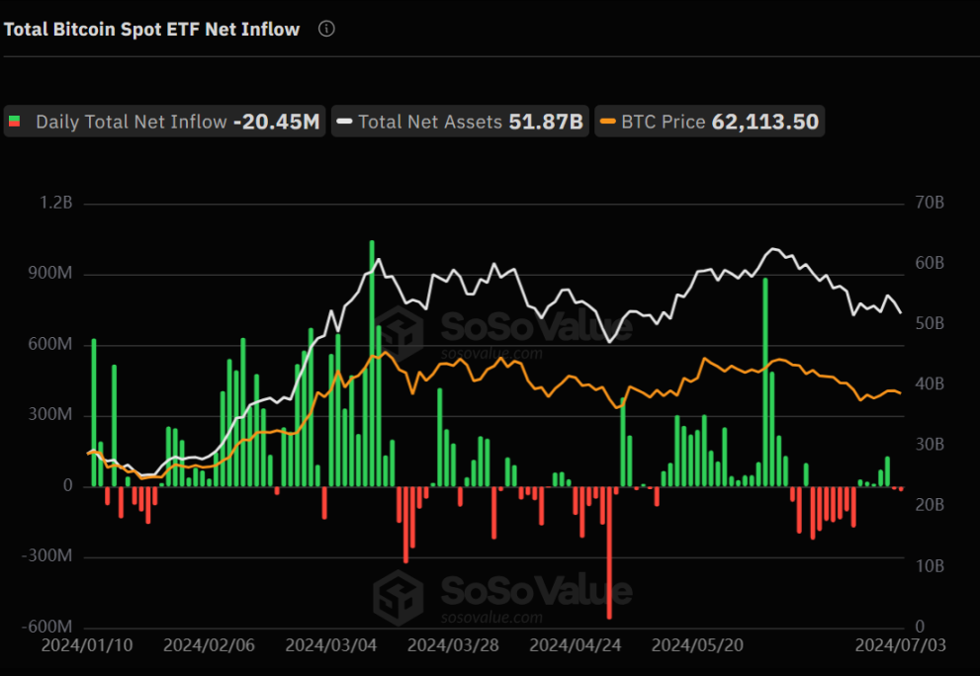
Task: Toggle the Daily Total Net Inflow series
Action: (x=165, y=122)
